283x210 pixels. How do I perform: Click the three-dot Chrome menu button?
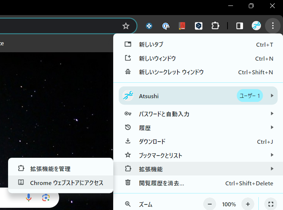[272, 26]
